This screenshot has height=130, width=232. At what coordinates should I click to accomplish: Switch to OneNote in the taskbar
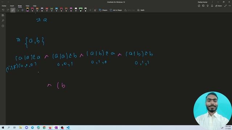tap(56, 127)
